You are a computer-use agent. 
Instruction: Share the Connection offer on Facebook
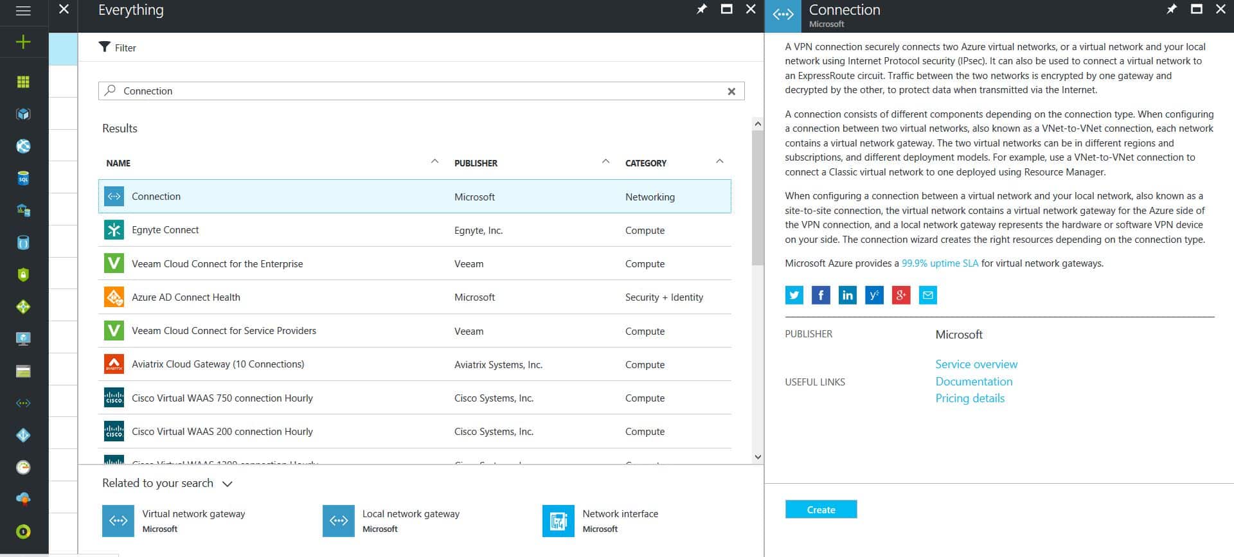click(821, 295)
